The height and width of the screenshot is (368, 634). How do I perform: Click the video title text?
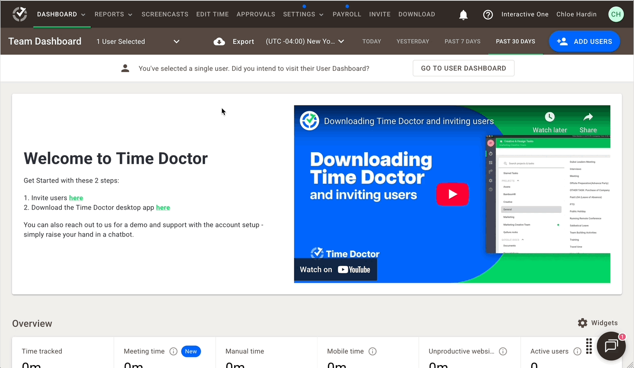tap(409, 121)
